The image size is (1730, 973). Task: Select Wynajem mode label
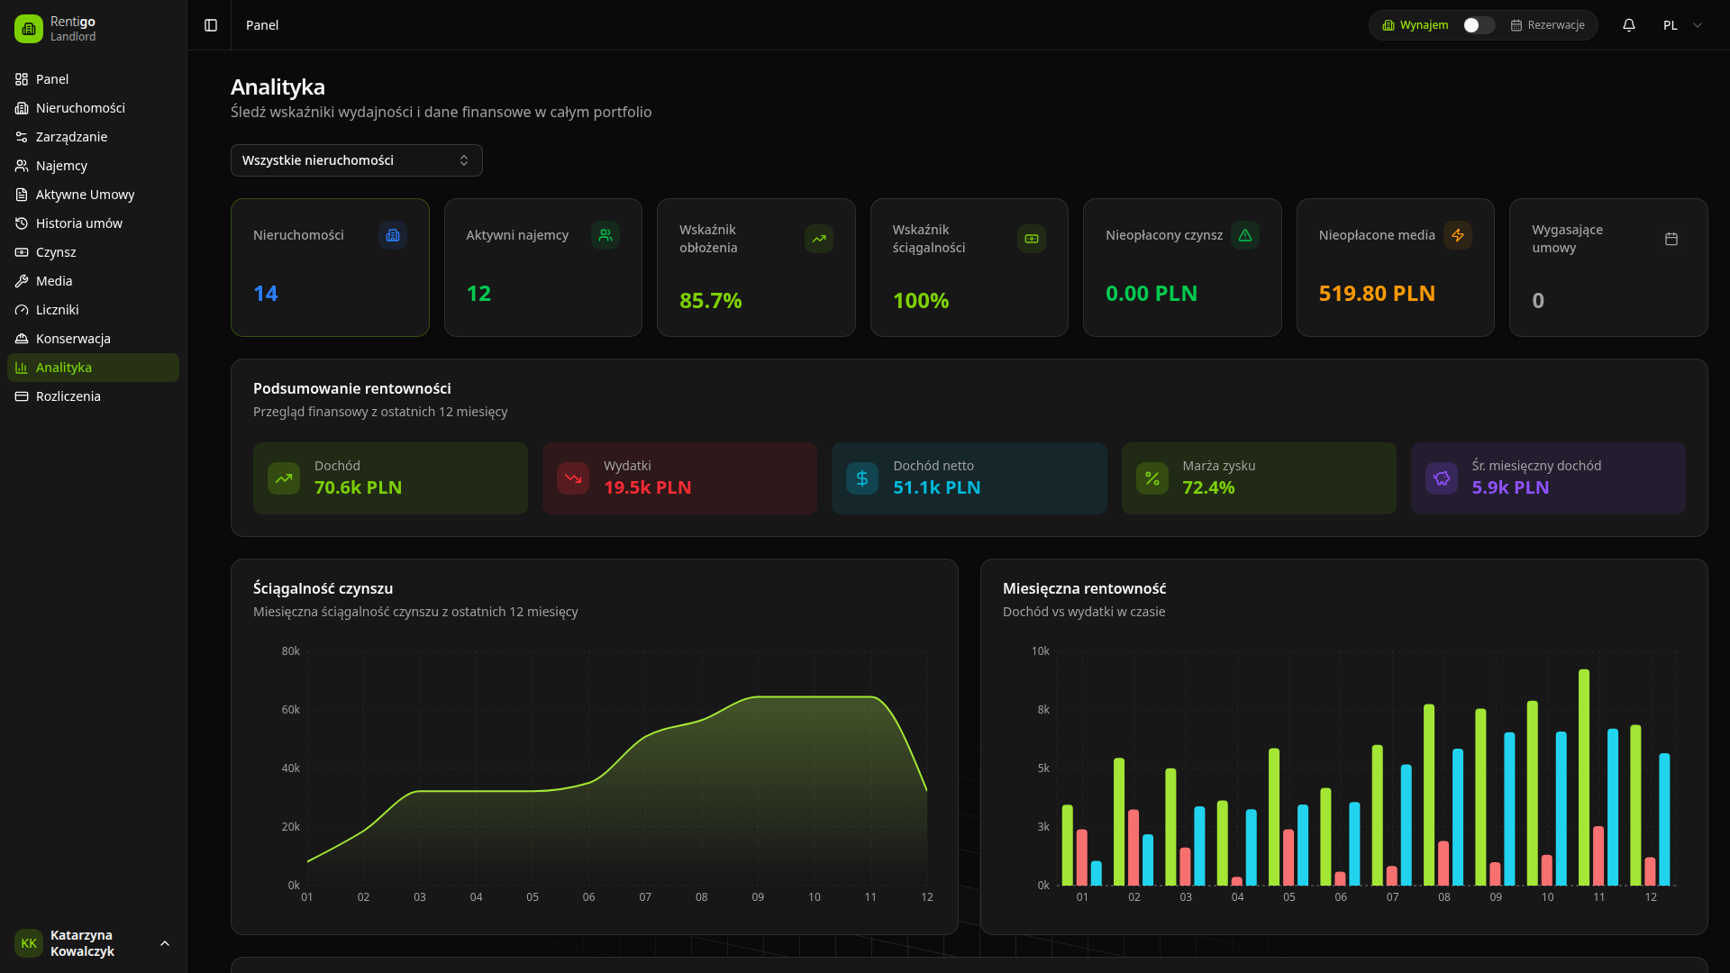(x=1424, y=25)
